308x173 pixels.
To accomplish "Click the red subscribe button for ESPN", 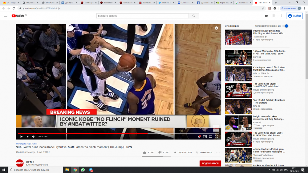I will coord(210,163).
